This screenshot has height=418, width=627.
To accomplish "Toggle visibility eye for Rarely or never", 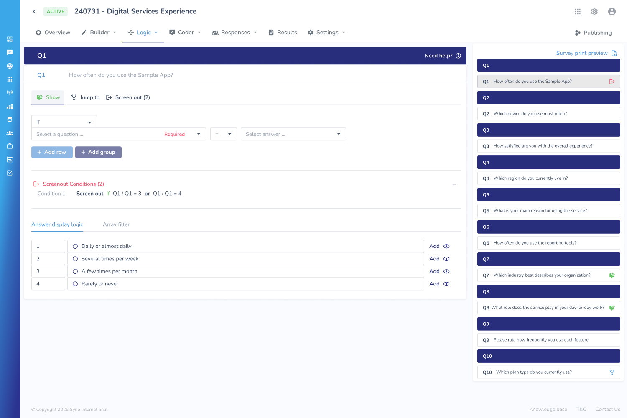I will 446,284.
